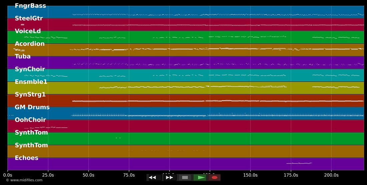Jump to the 25.0s time marker
The image size is (367, 185).
(48, 175)
